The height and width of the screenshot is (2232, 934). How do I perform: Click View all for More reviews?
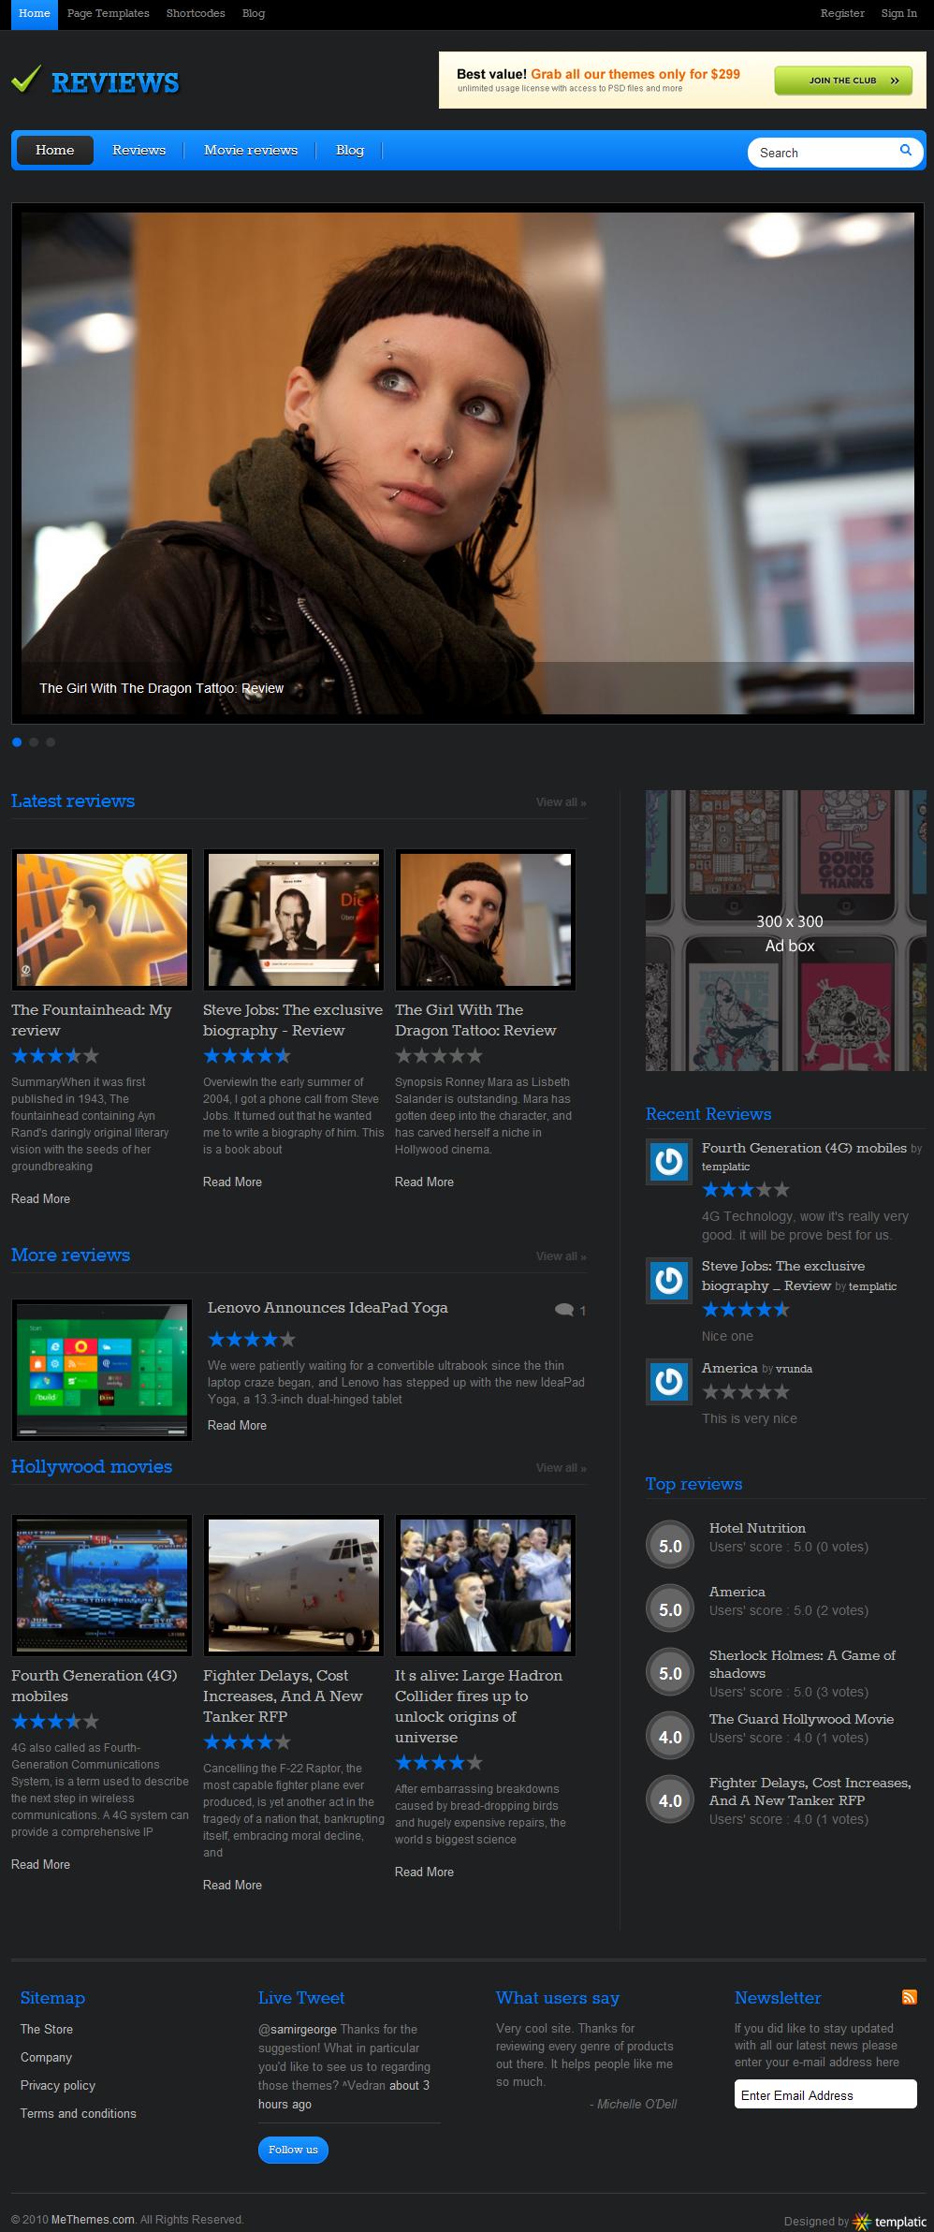(x=562, y=1256)
